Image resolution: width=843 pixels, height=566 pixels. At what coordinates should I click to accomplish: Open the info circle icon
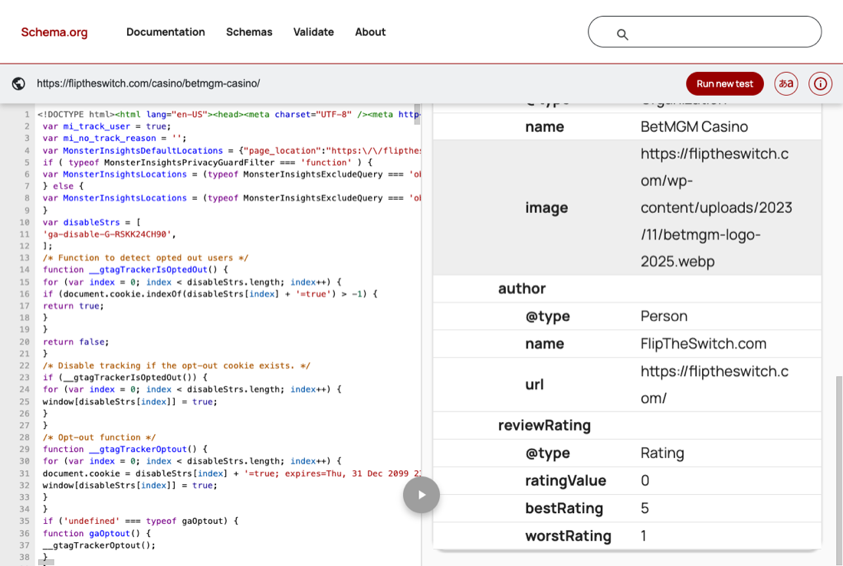821,83
